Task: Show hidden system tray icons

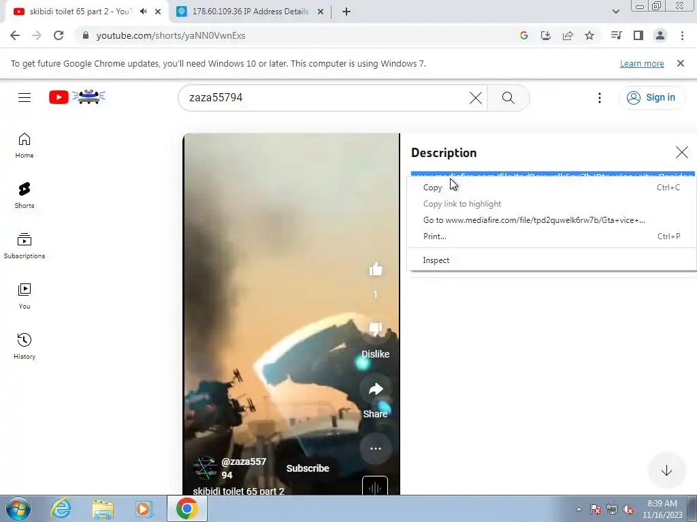Action: (x=579, y=509)
